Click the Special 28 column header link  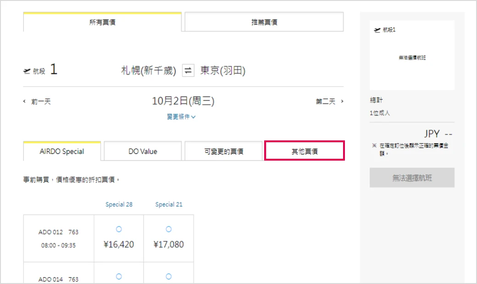(119, 204)
